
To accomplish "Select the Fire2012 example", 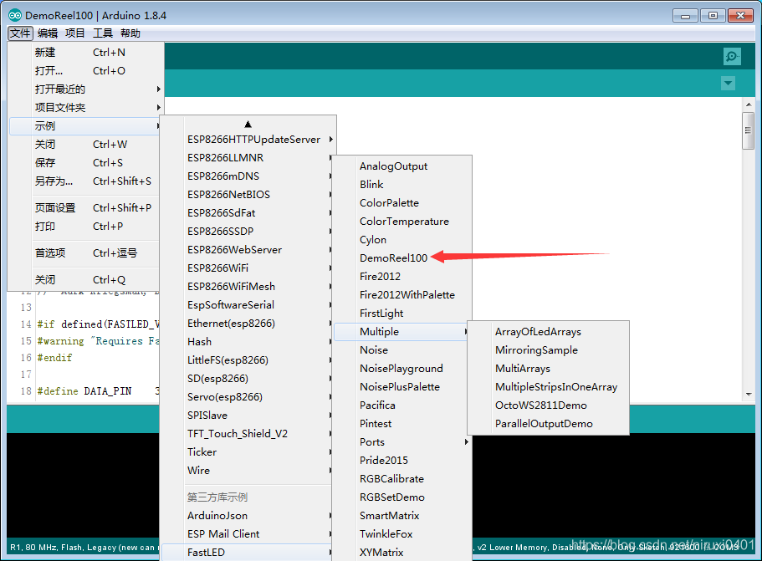I will (x=402, y=277).
